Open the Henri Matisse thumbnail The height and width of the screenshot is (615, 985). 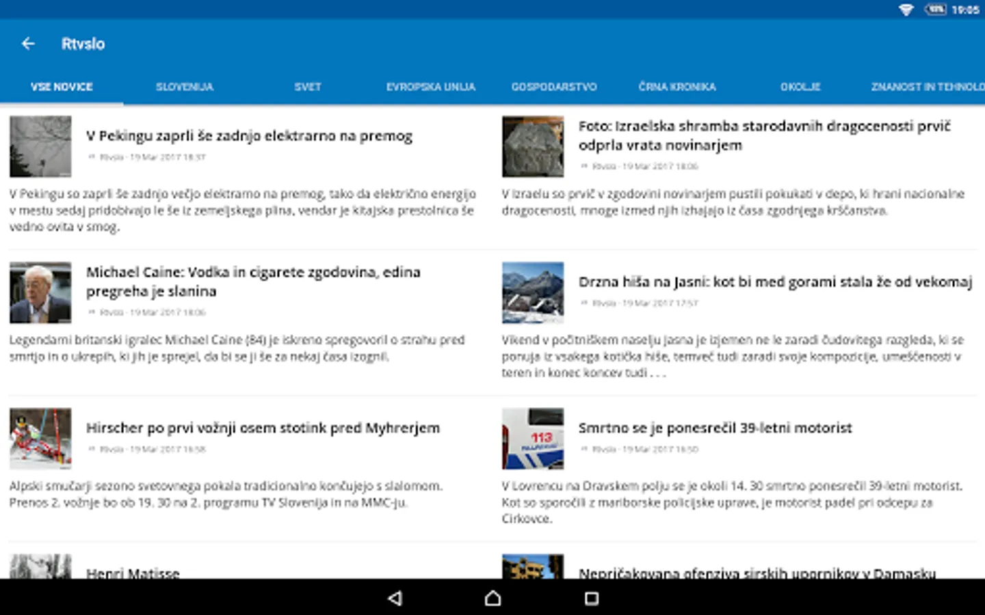pos(40,566)
